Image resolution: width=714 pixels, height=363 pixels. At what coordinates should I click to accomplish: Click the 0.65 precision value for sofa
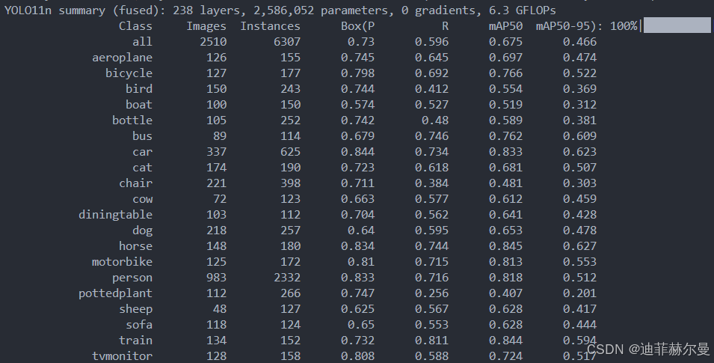click(x=361, y=325)
